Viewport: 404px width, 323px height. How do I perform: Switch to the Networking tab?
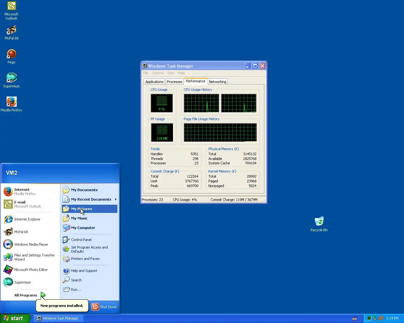(x=217, y=82)
